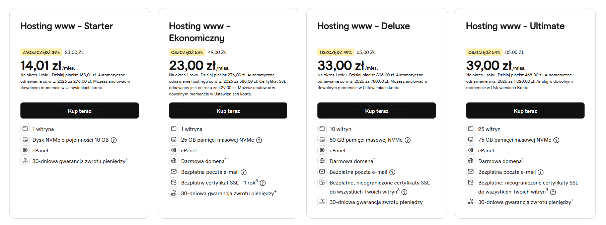Buy the Hosting www Starter plan
The width and height of the screenshot is (606, 225).
click(80, 111)
